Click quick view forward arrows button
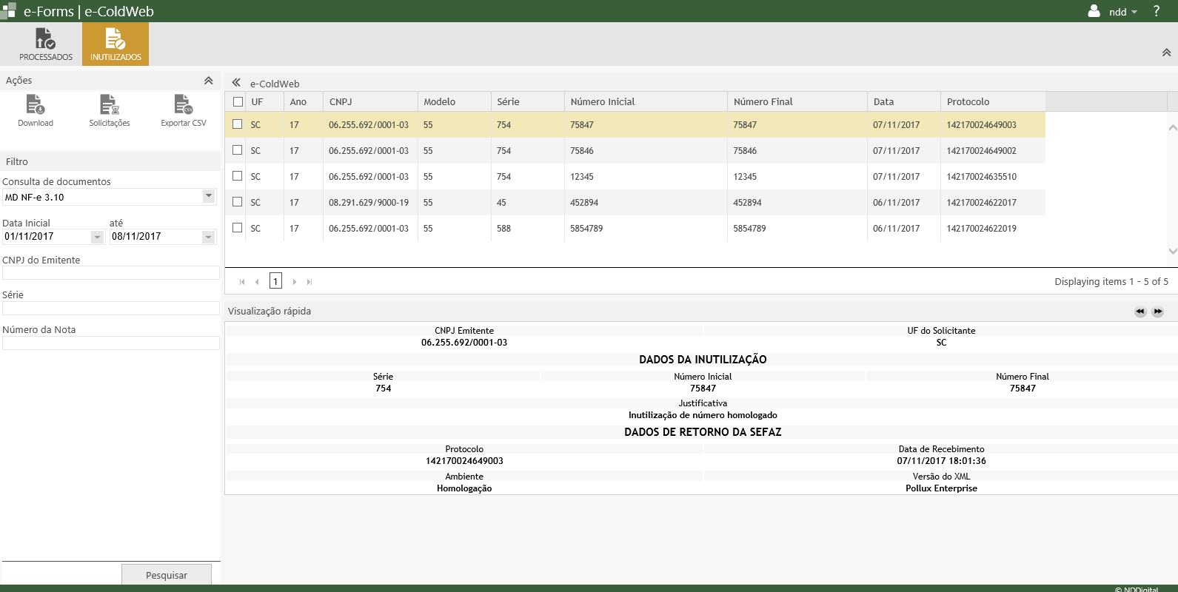This screenshot has width=1178, height=592. 1158,312
